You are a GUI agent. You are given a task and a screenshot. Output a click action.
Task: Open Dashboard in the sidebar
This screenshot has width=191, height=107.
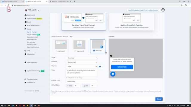coord(31,15)
